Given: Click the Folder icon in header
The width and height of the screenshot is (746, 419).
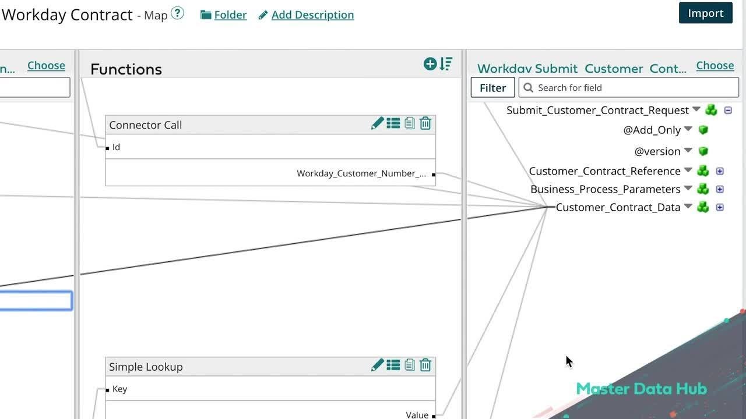Looking at the screenshot, I should [206, 15].
